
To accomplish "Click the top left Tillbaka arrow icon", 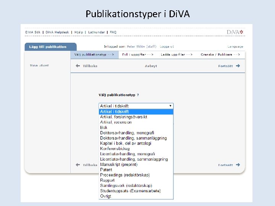I will [78, 66].
